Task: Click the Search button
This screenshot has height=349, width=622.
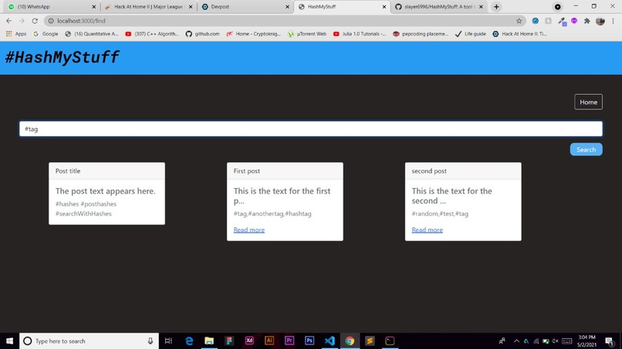Action: (x=586, y=149)
